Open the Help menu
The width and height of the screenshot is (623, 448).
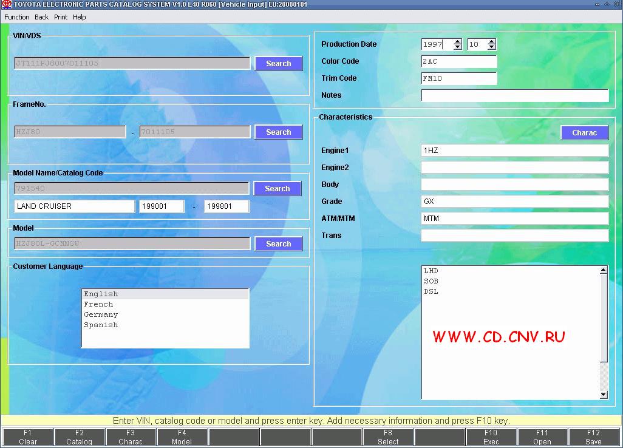79,17
